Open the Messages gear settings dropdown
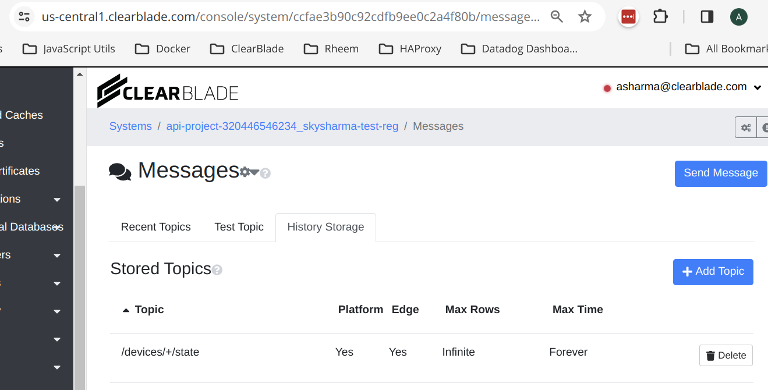The image size is (768, 390). (249, 172)
